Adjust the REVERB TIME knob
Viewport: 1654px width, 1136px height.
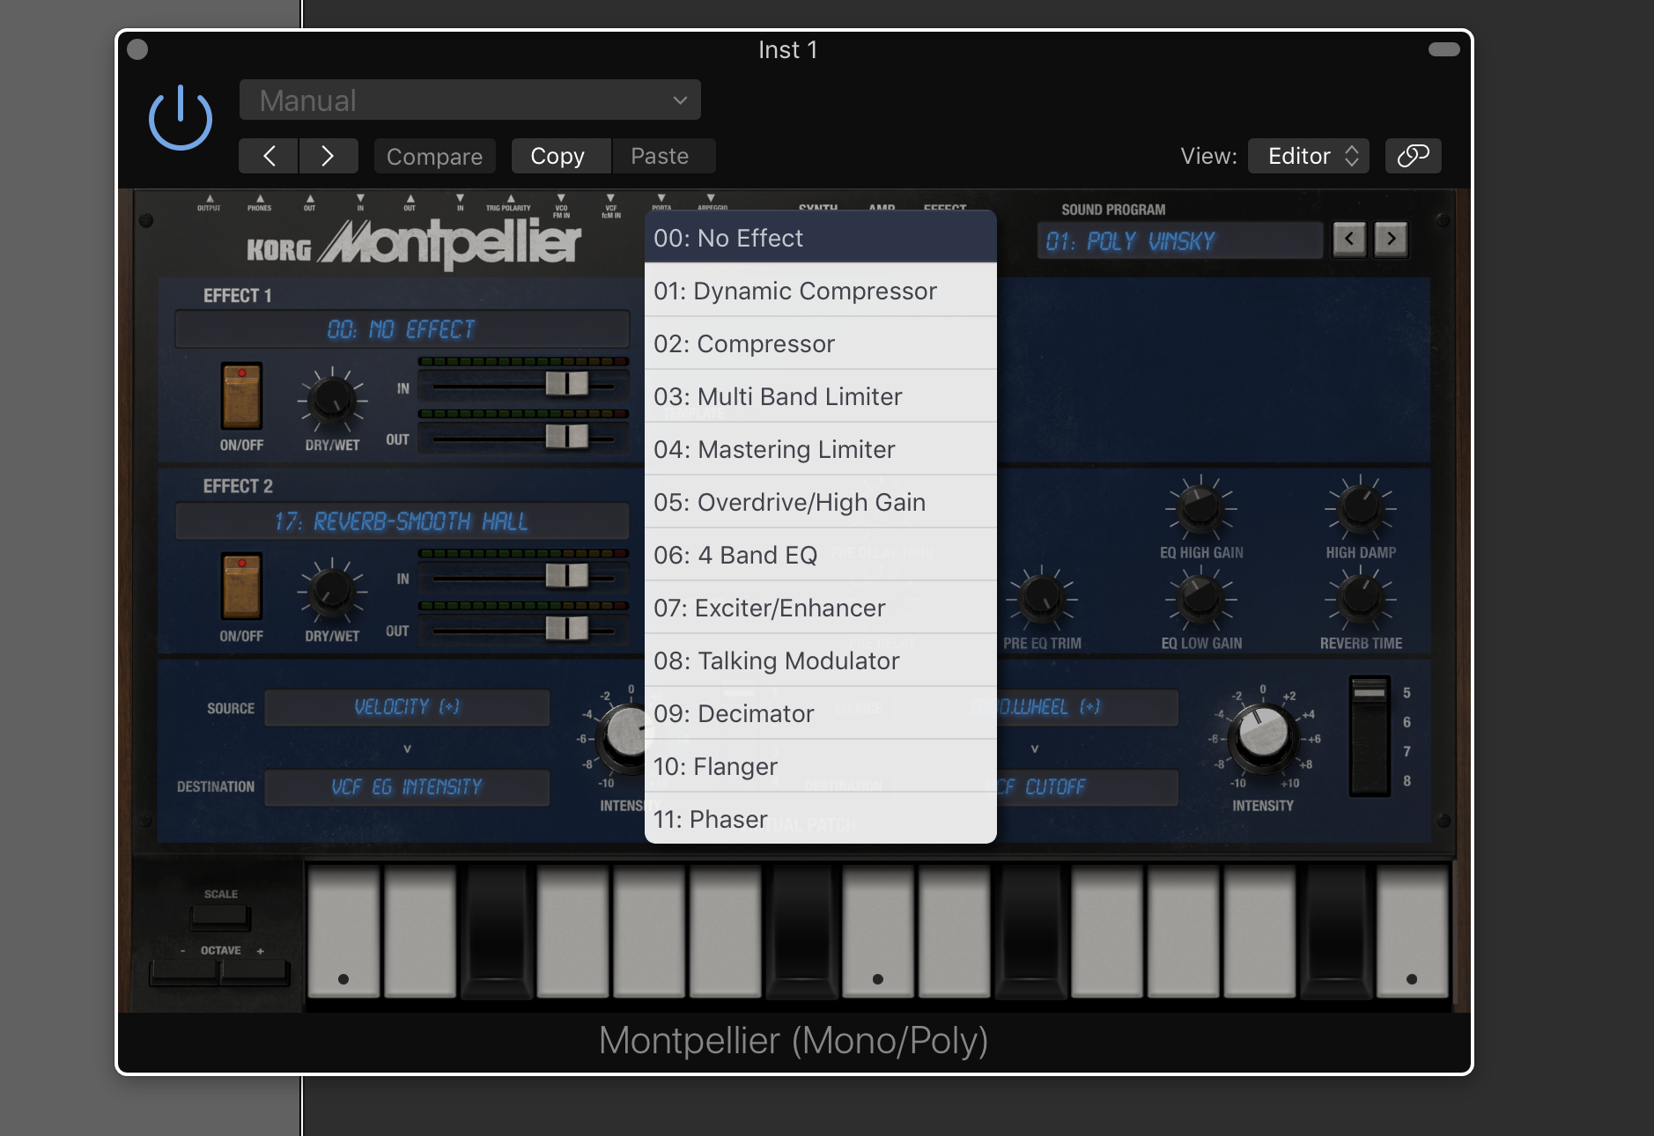point(1361,599)
